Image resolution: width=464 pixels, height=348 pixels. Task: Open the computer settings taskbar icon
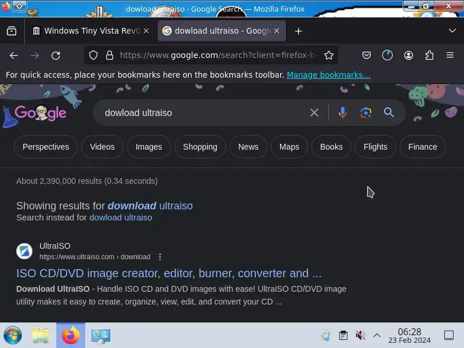click(x=101, y=336)
